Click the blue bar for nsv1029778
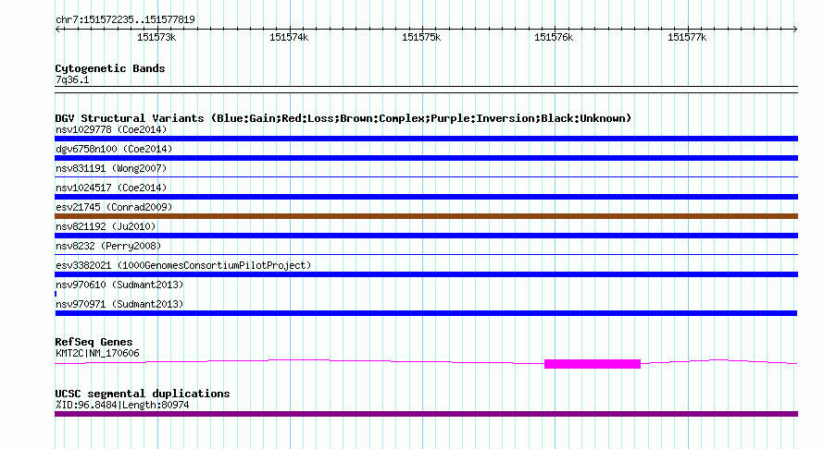The height and width of the screenshot is (449, 824). (426, 139)
